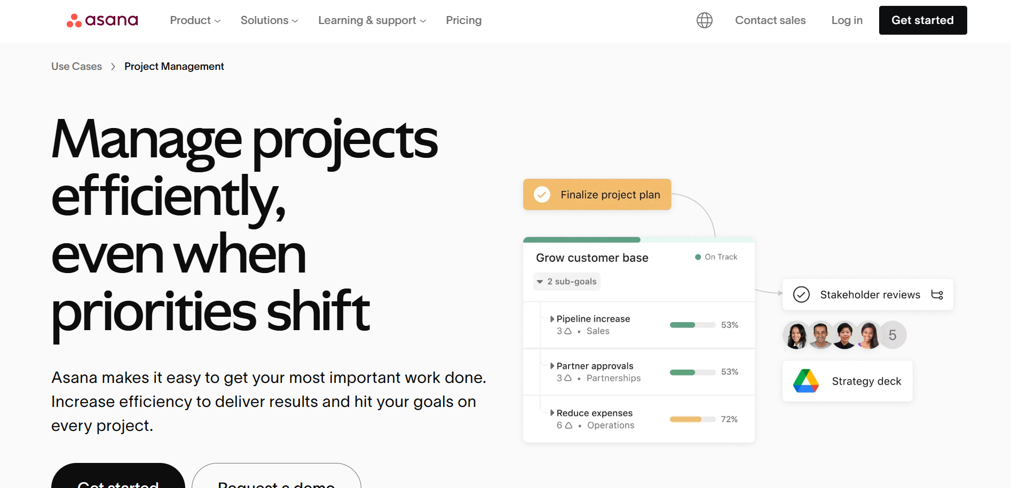This screenshot has width=1011, height=488.
Task: Expand the Reduce expenses sub-goal
Action: click(x=552, y=413)
